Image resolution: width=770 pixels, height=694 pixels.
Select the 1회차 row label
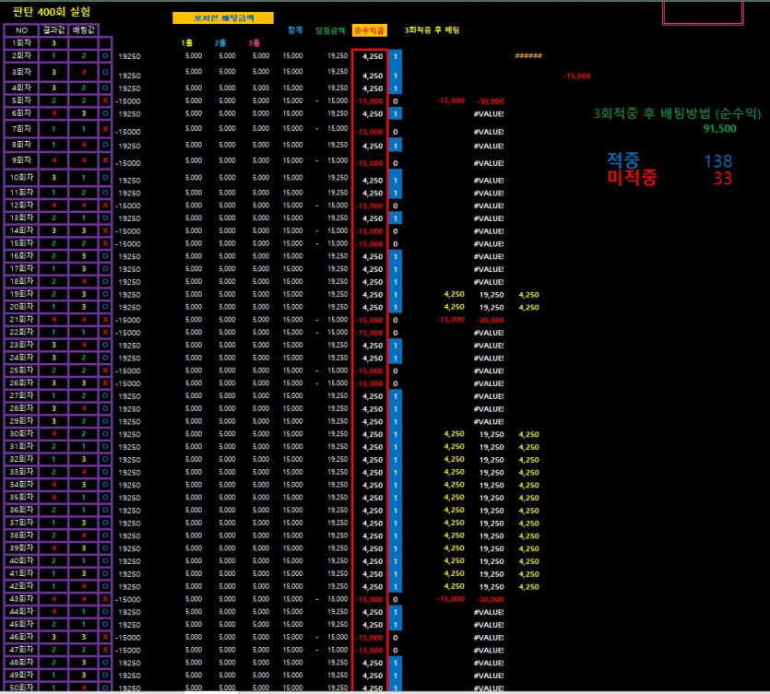click(x=21, y=43)
